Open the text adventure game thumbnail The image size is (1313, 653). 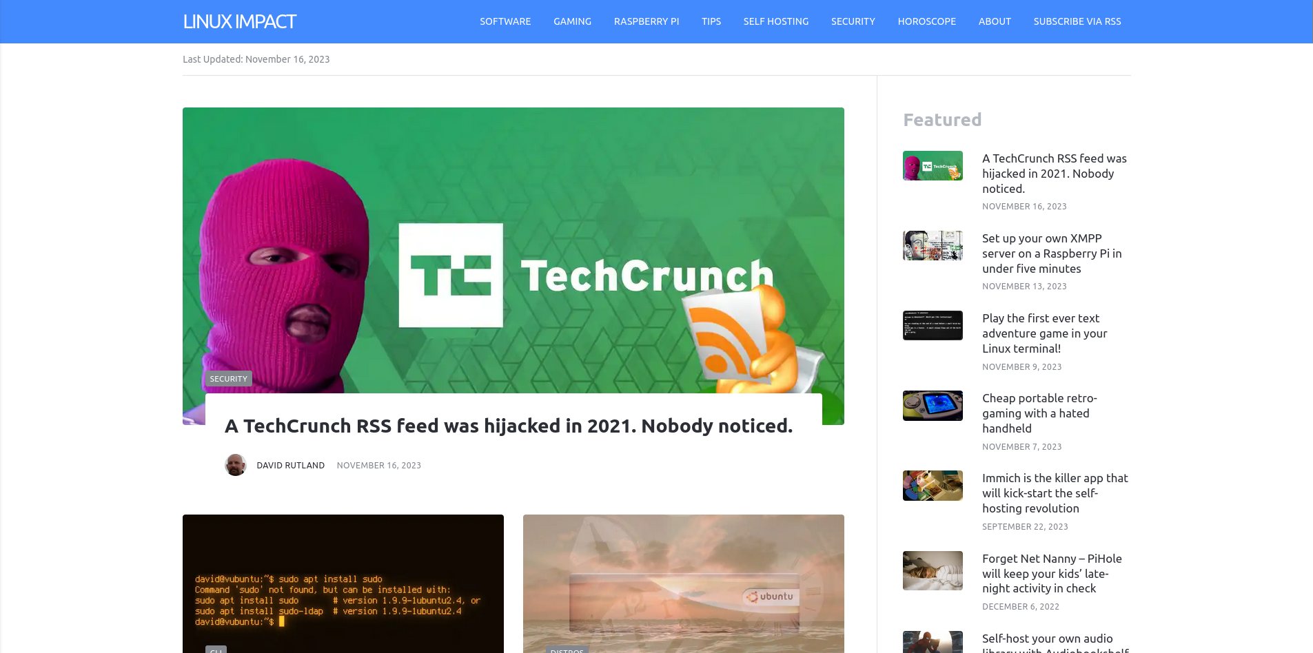pos(933,325)
